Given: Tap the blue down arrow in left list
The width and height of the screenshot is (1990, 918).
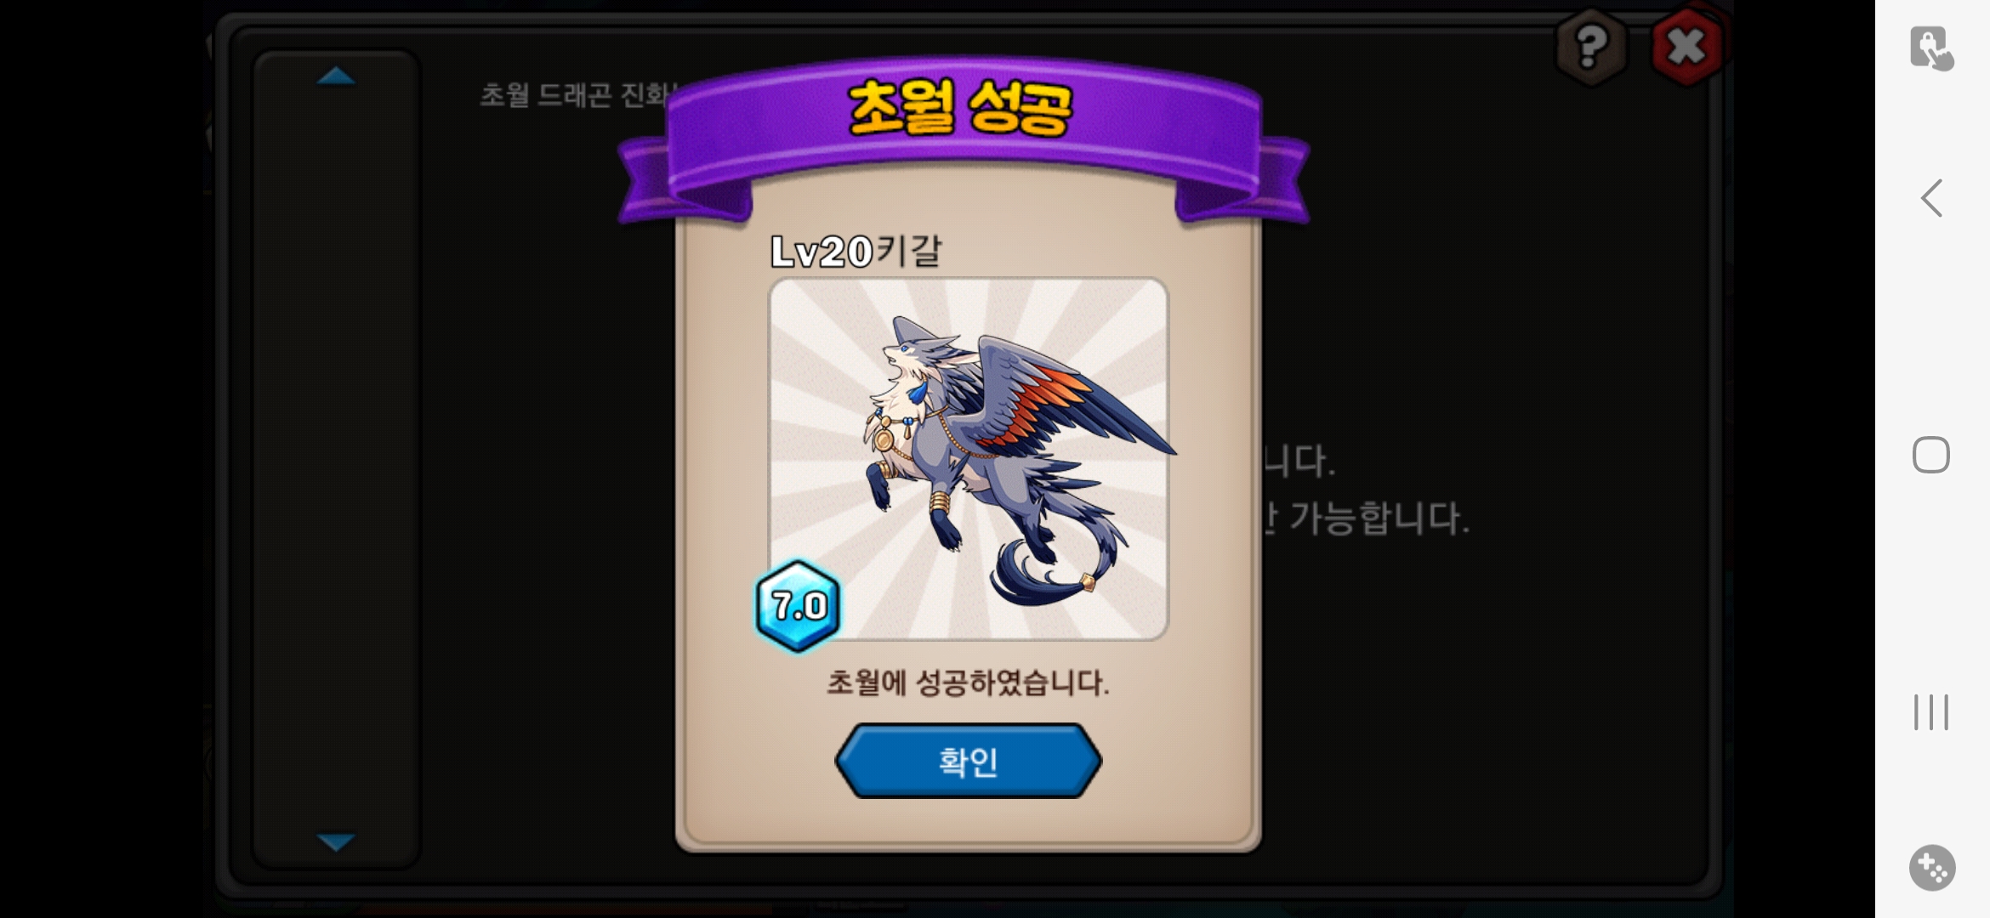Looking at the screenshot, I should pyautogui.click(x=336, y=841).
